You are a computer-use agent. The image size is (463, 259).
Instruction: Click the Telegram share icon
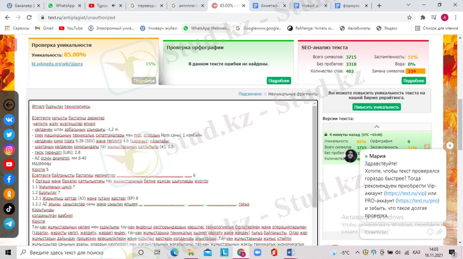tap(9, 224)
